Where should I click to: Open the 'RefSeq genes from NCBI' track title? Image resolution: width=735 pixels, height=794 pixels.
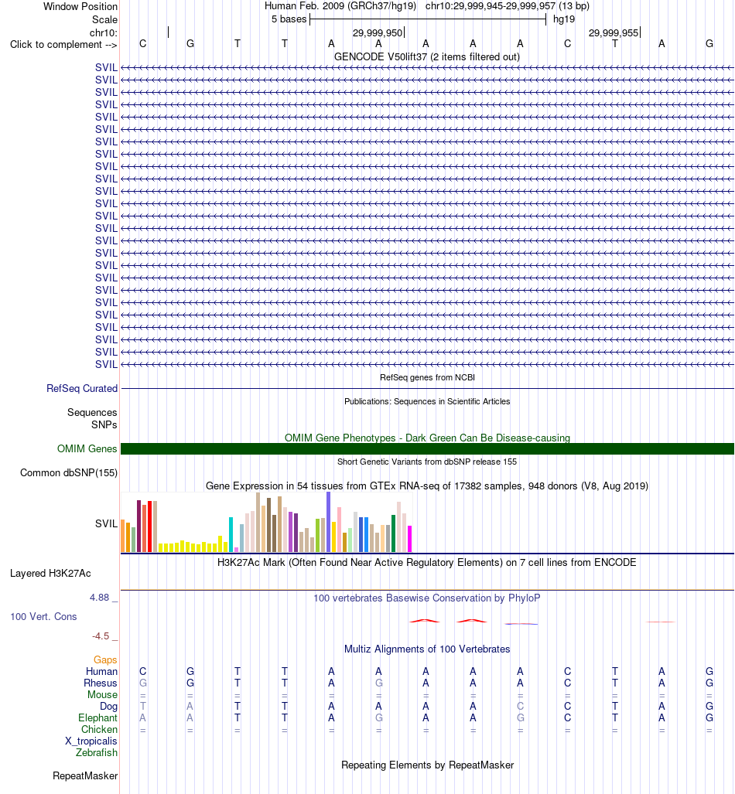coord(427,377)
